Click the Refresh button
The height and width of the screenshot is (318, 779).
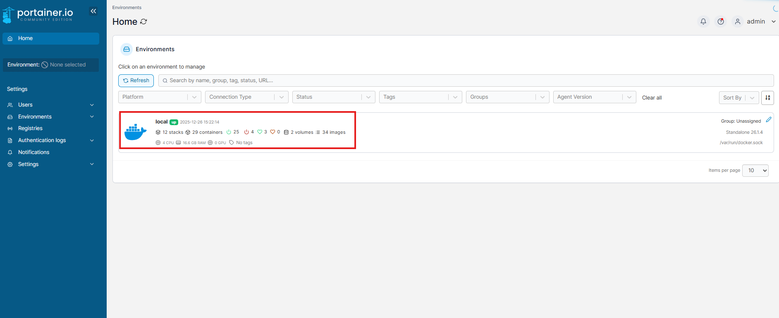[x=136, y=81]
